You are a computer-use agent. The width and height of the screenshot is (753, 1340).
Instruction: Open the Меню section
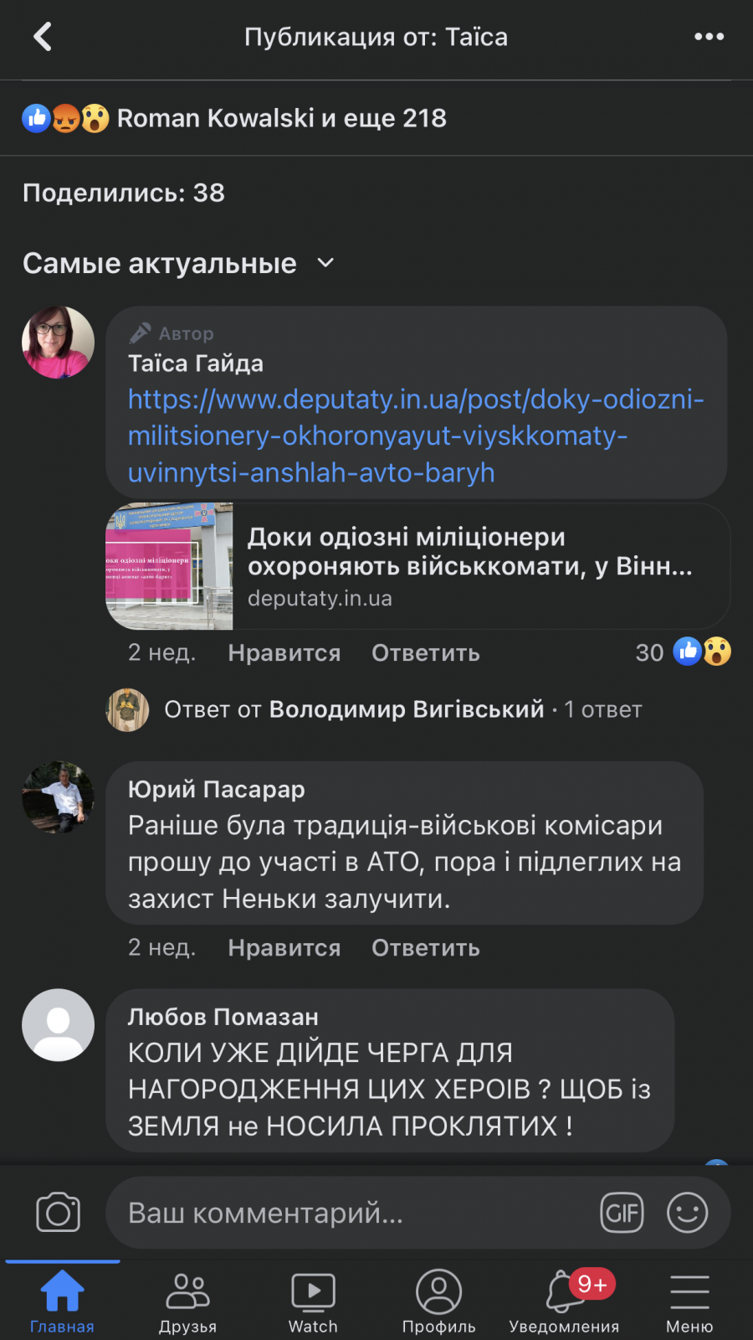tap(689, 1298)
